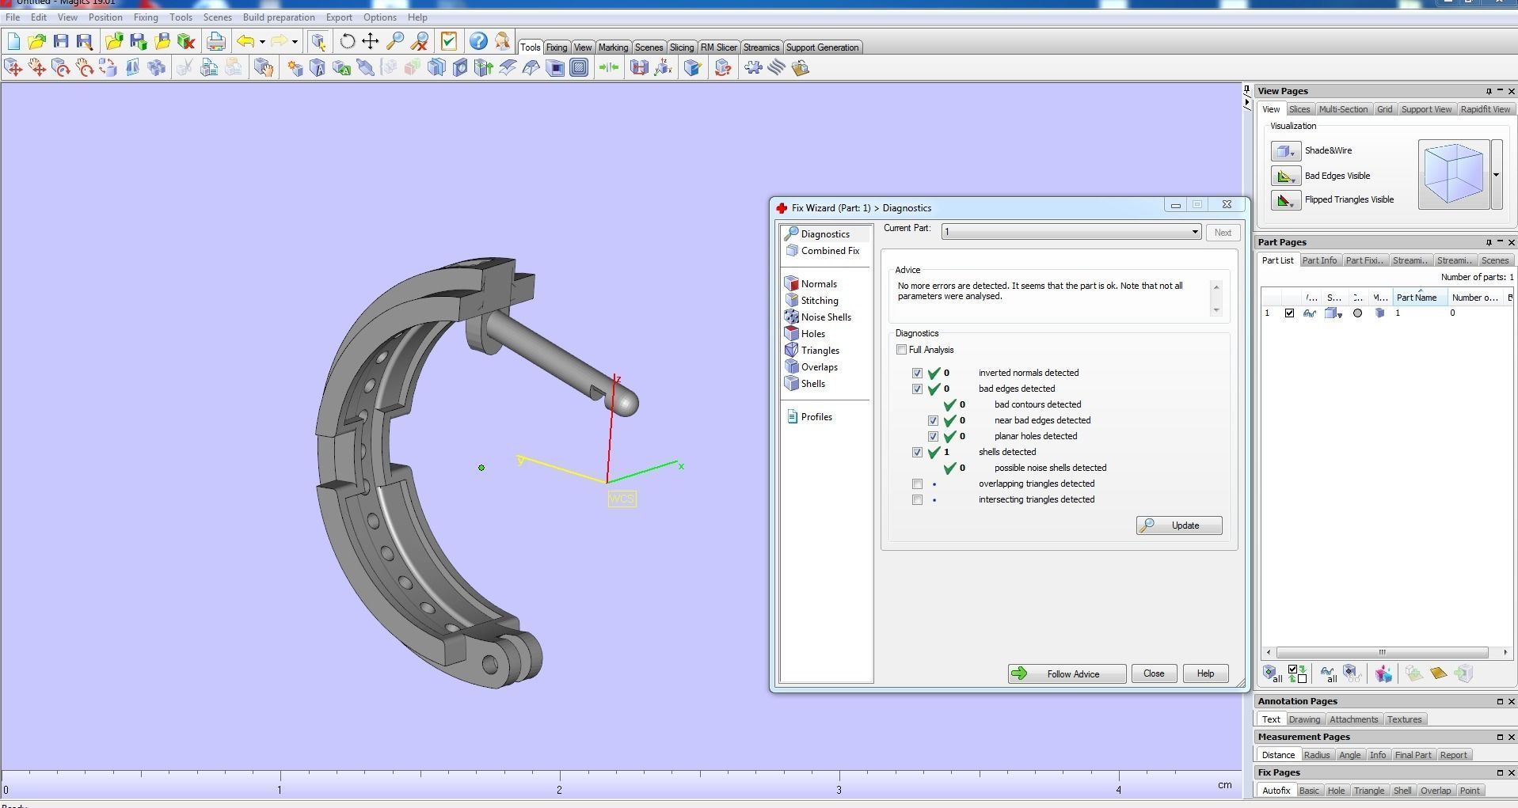The width and height of the screenshot is (1518, 808).
Task: Open the Redo history dropdown arrow
Action: click(x=295, y=42)
